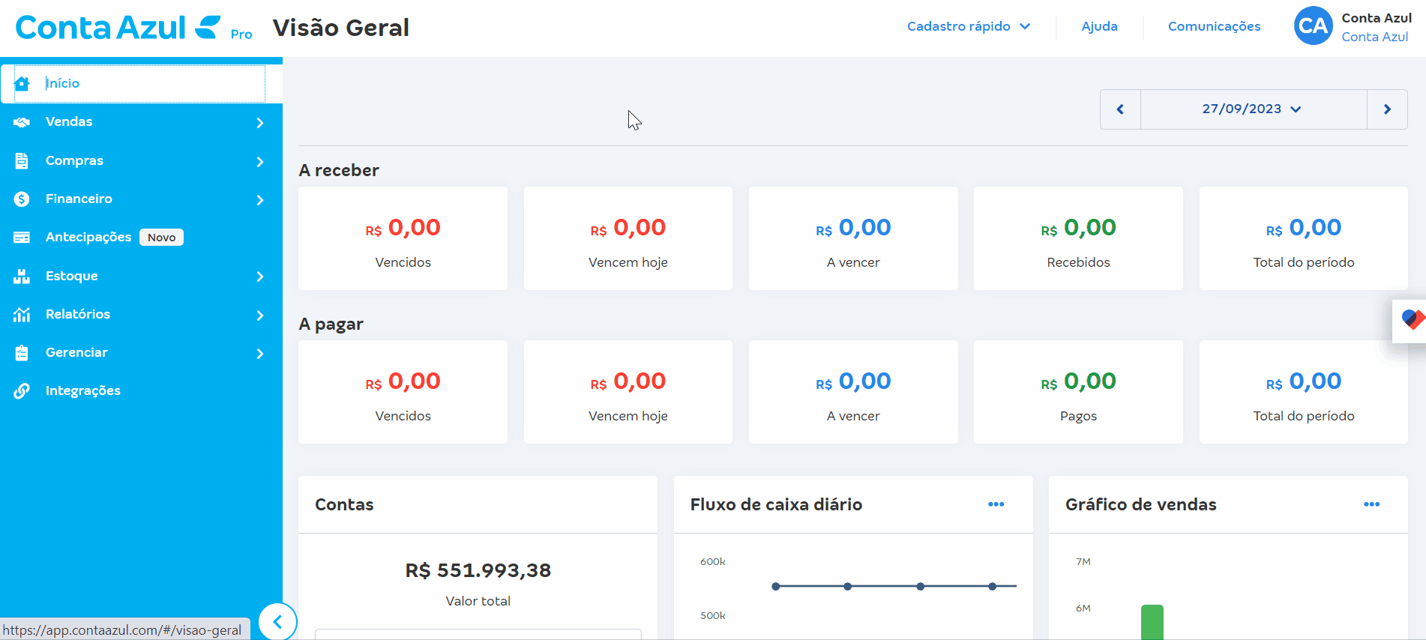
Task: Click the Relatórios chart icon
Action: tap(22, 315)
